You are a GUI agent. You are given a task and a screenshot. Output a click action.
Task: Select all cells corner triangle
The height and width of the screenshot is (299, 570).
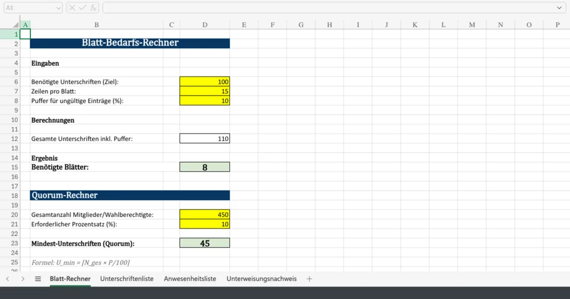click(x=15, y=25)
